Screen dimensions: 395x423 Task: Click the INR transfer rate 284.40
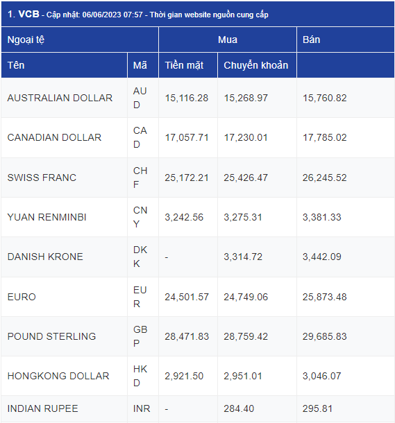coord(239,408)
